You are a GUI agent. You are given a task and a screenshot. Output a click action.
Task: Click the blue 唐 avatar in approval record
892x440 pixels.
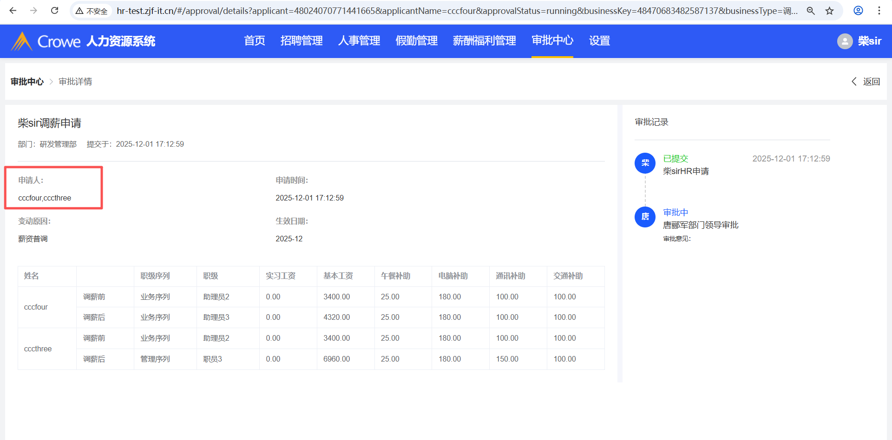click(x=645, y=217)
